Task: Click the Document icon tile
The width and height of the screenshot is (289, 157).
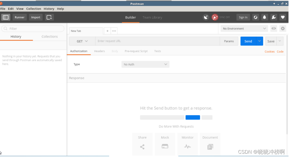Action: click(x=210, y=144)
